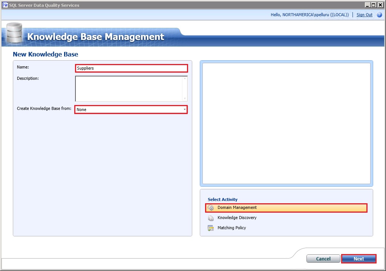386x271 pixels.
Task: Click the Description scroll-up arrow
Action: (185, 78)
